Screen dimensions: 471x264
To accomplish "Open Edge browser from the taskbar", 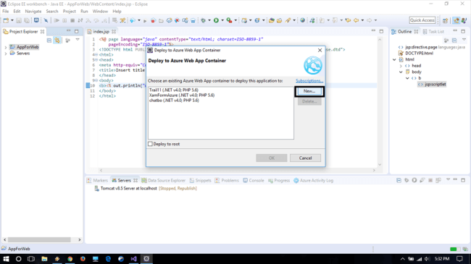I will (108, 259).
